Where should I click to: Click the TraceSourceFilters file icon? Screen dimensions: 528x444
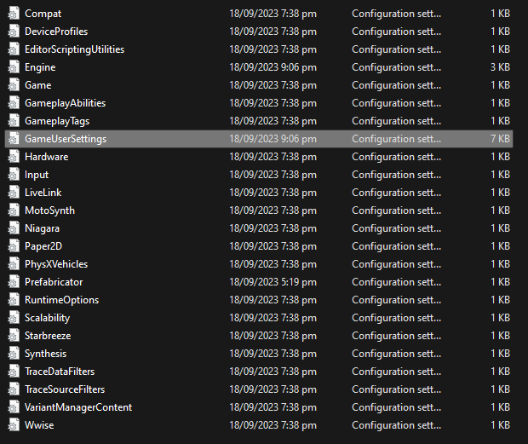[x=14, y=389]
